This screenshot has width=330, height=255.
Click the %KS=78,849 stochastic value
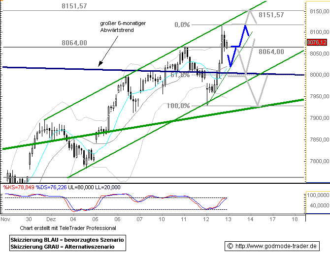(x=19, y=187)
